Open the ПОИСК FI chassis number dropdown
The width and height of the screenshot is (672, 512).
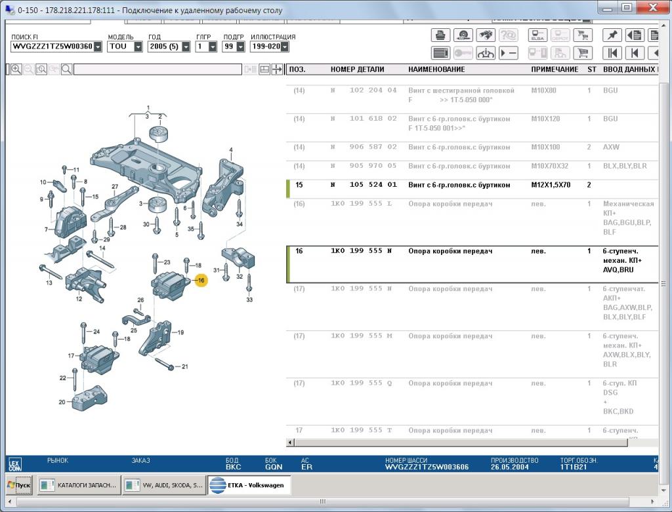98,47
